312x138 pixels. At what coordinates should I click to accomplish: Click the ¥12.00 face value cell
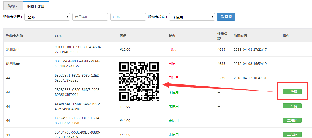[125, 50]
